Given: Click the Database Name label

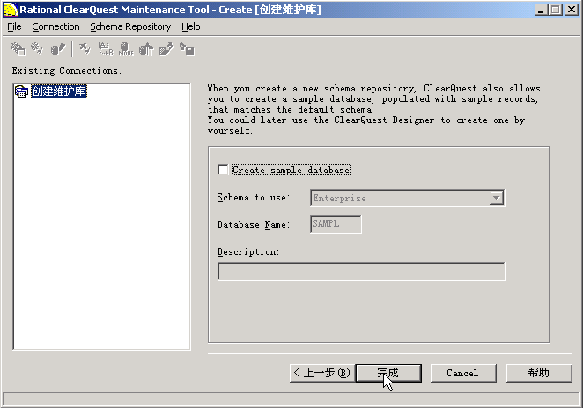Looking at the screenshot, I should [x=254, y=224].
